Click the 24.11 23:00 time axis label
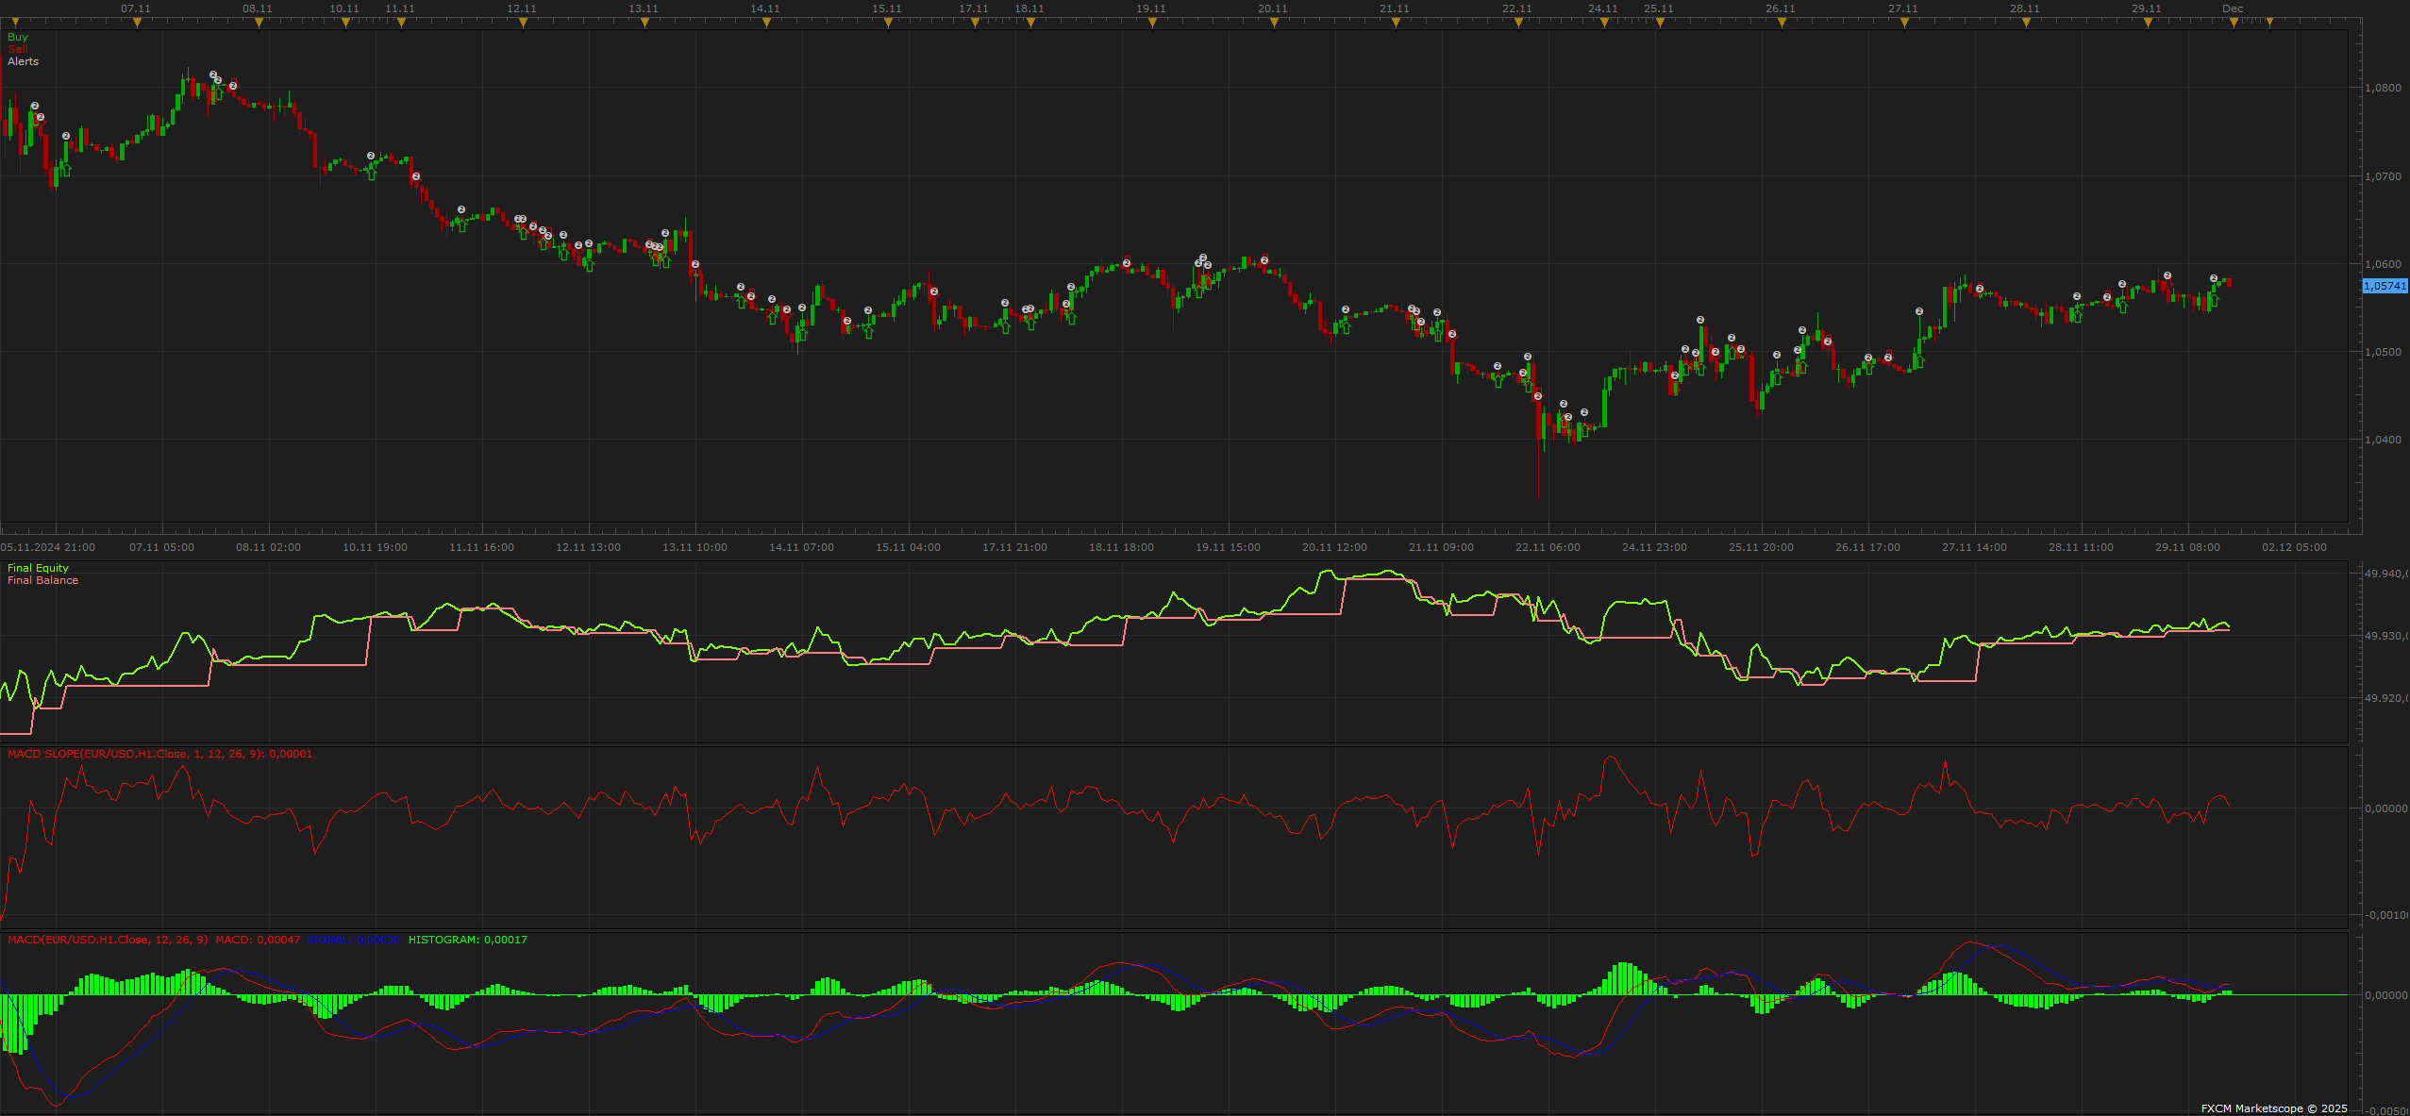 [x=1655, y=547]
